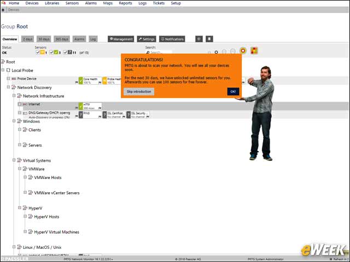This screenshot has width=350, height=262.
Task: Switch to the 365 days tab
Action: click(62, 39)
